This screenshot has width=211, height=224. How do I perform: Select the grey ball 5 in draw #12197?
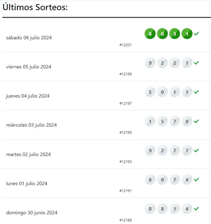click(150, 92)
